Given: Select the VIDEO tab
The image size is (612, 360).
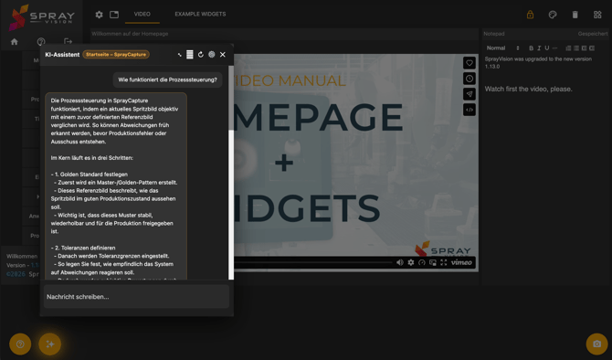Looking at the screenshot, I should [142, 14].
